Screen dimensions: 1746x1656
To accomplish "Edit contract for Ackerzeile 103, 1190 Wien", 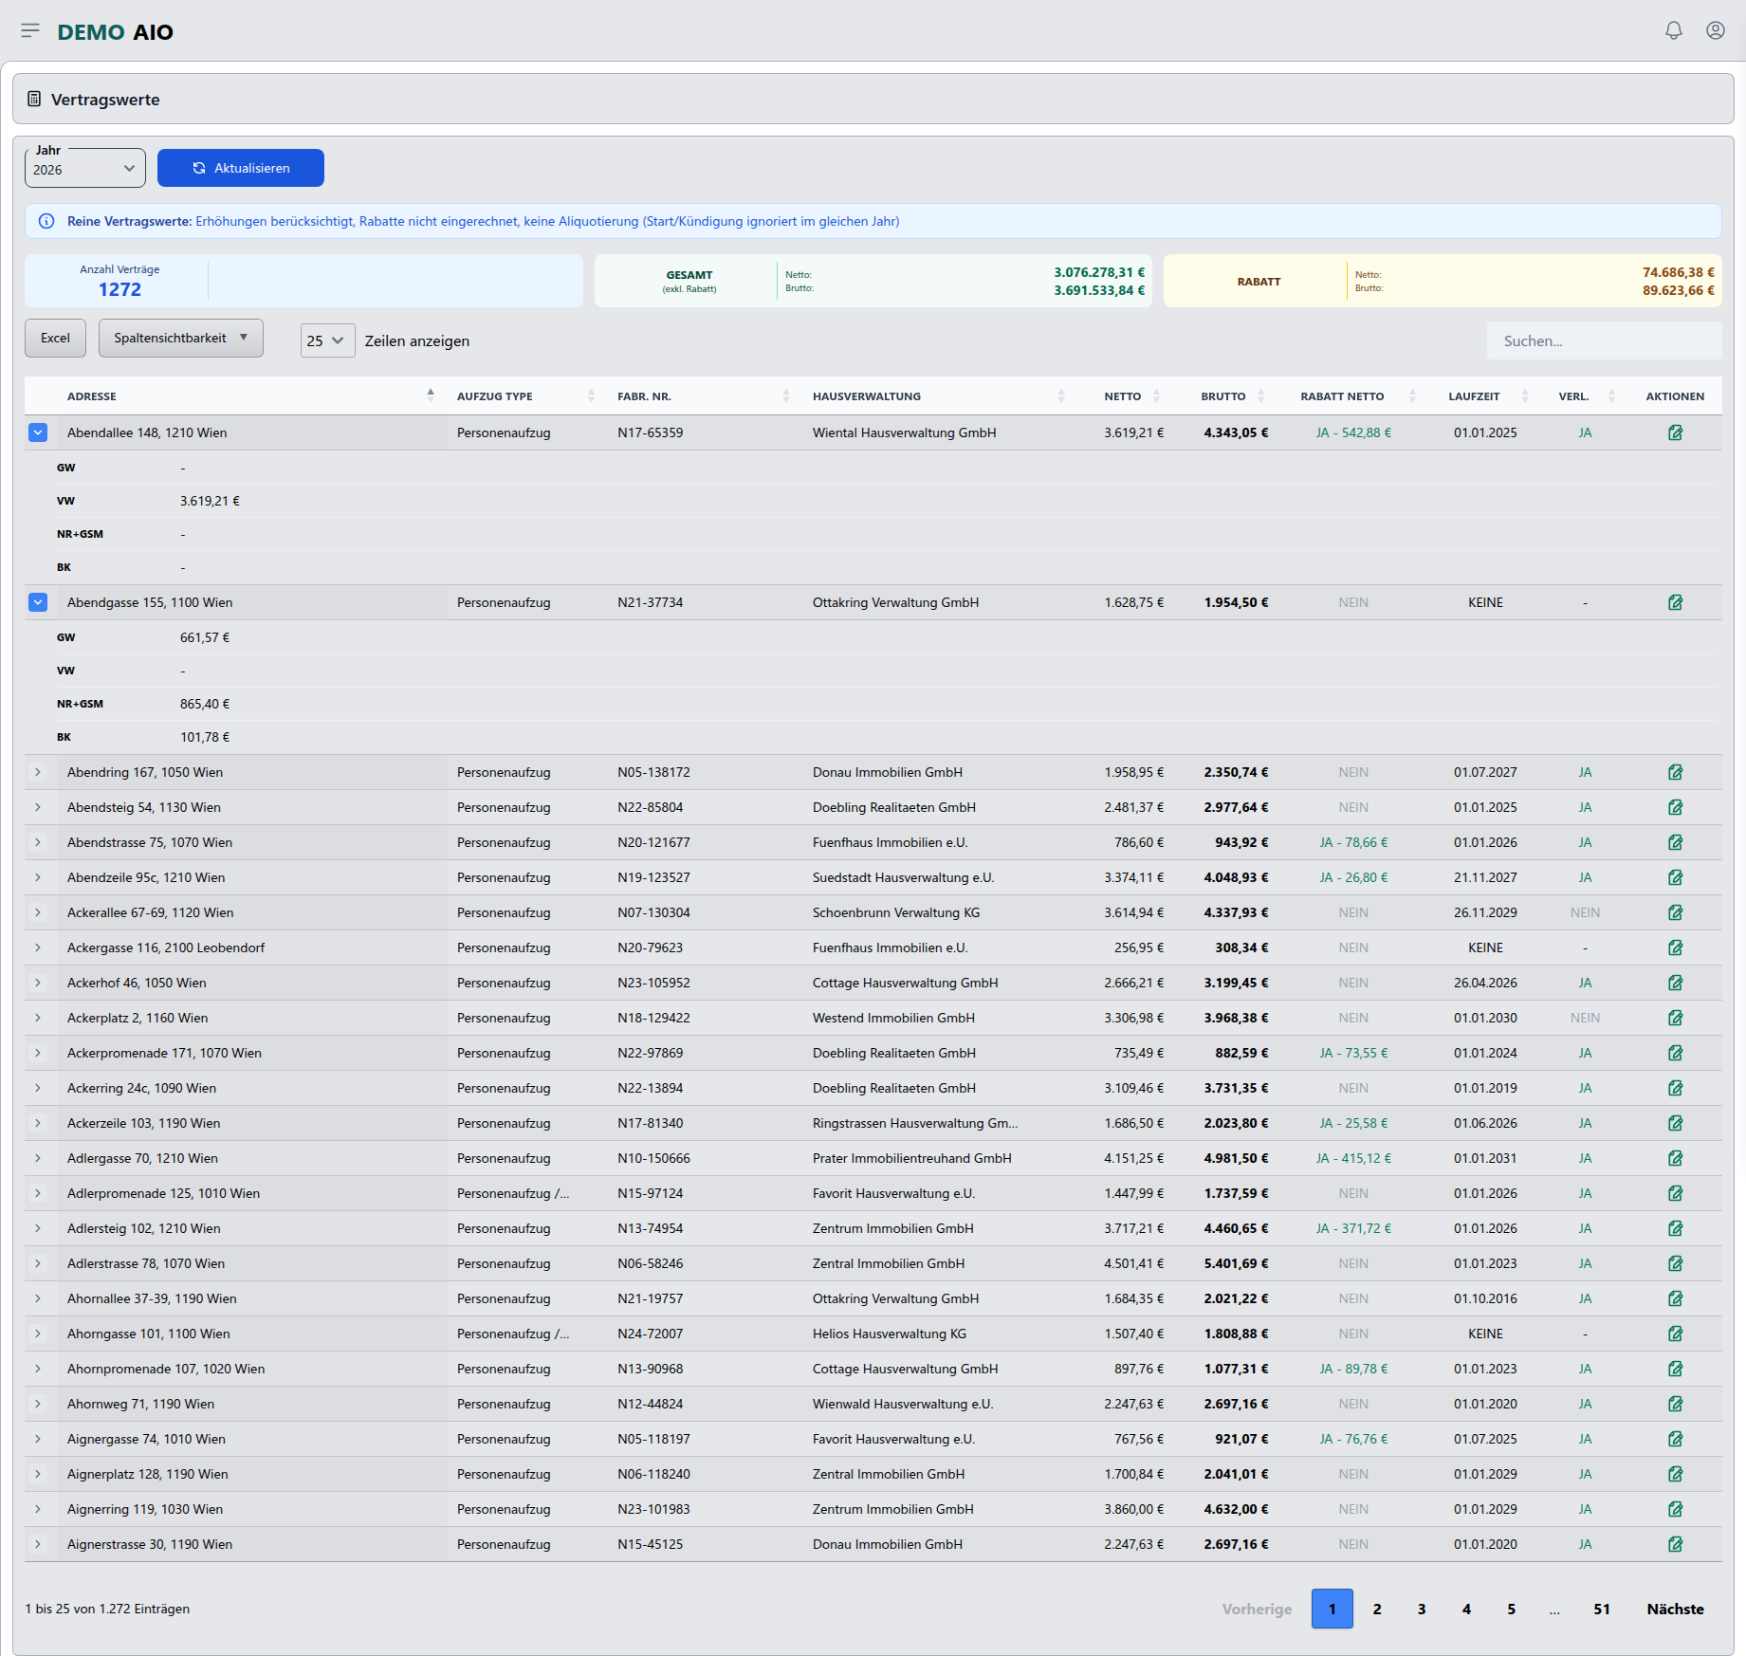I will point(1676,1123).
